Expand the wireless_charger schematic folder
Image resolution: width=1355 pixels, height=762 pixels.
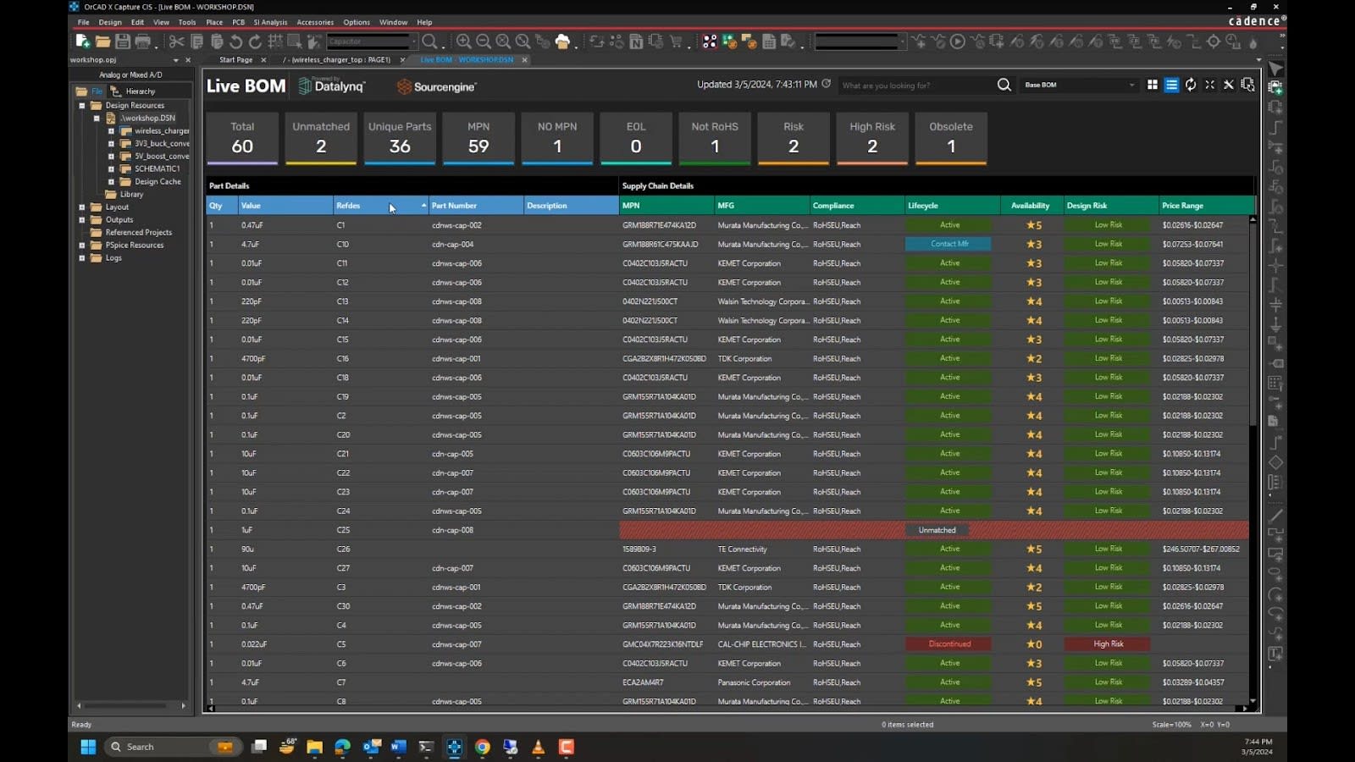pos(111,131)
